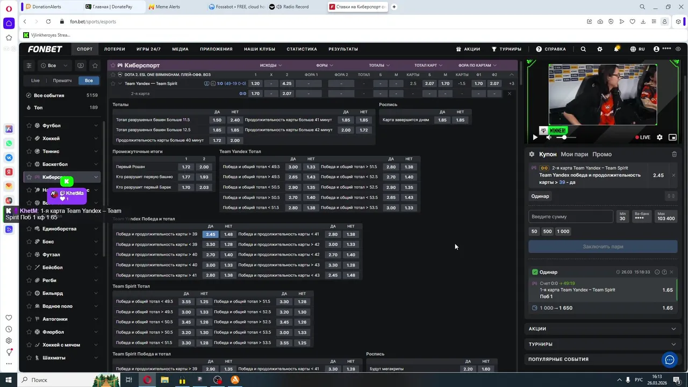Viewport: 688px width, 387px height.
Task: Favorite Хоккей with its star
Action: tap(30, 139)
